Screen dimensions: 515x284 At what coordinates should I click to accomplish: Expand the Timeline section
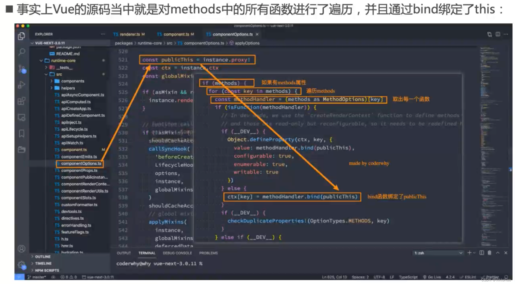(43, 263)
